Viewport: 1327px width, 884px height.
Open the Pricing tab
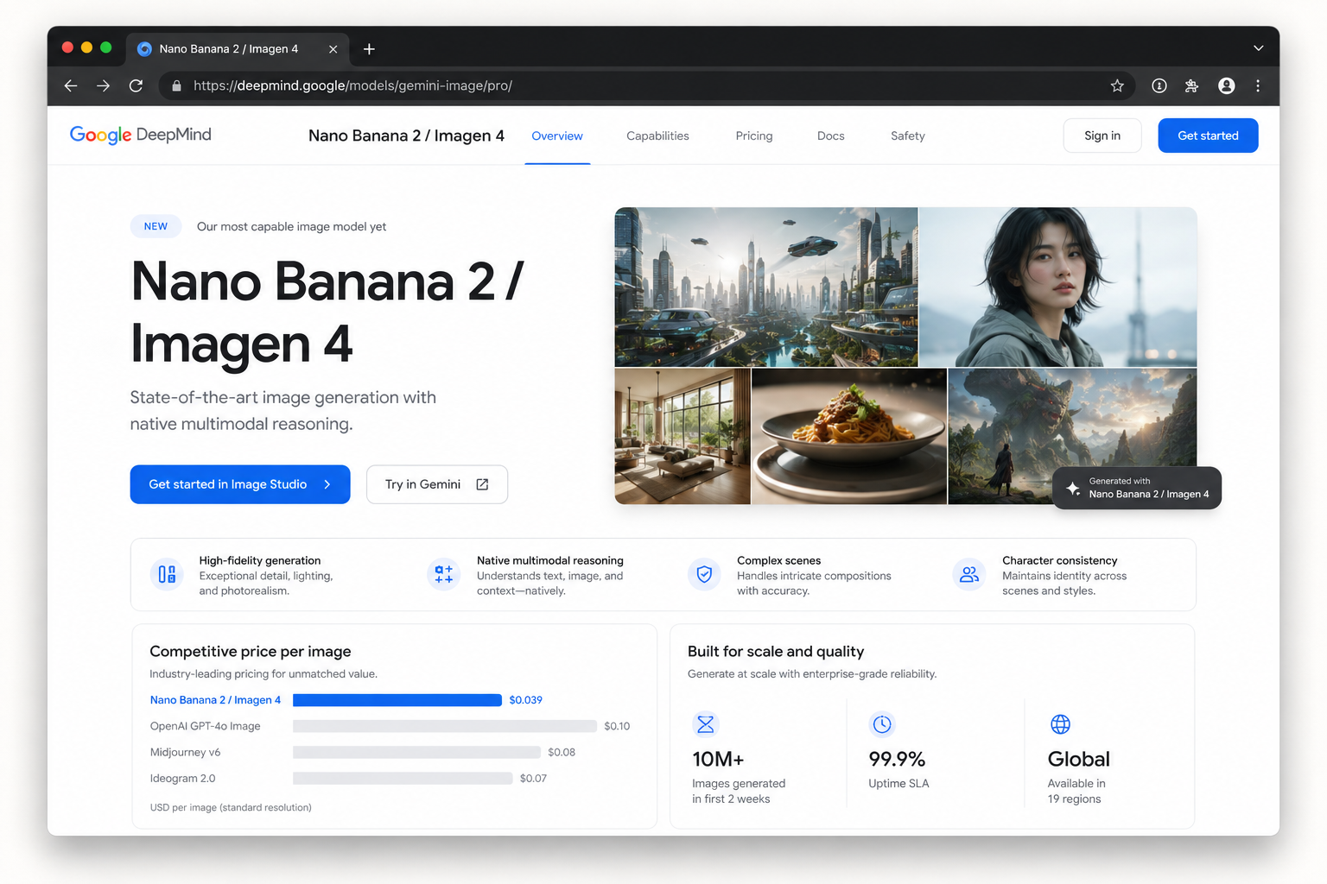754,136
